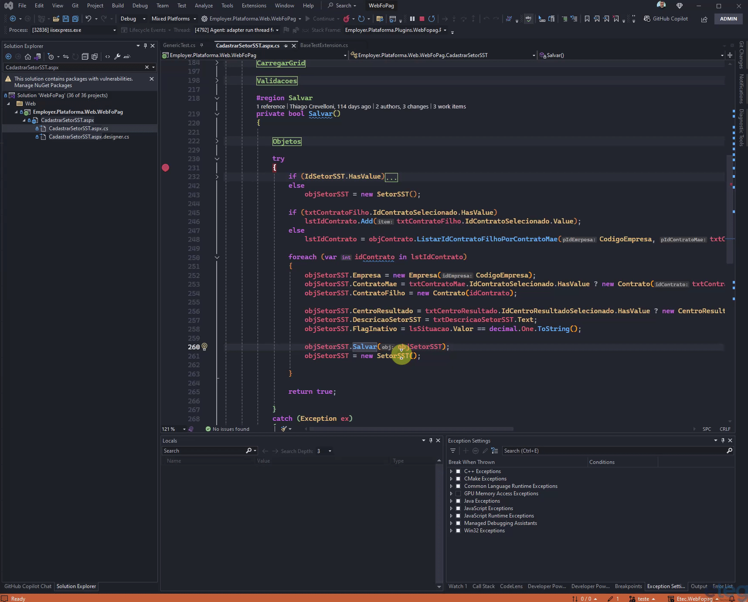
Task: Open the Call Stack tab
Action: pos(483,586)
